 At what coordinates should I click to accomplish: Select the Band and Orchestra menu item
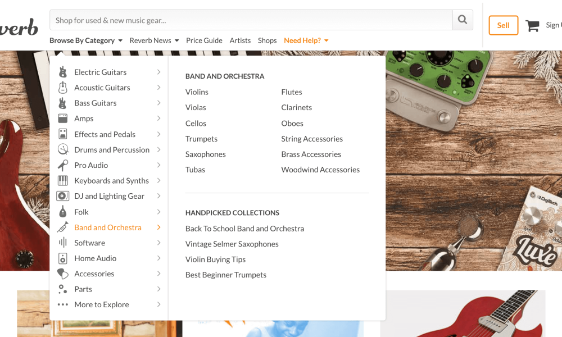[108, 227]
